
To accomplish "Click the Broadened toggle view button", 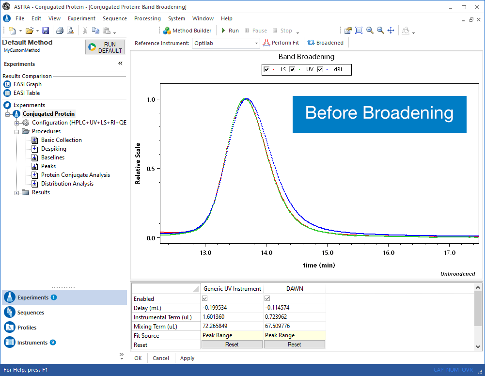I will click(326, 43).
